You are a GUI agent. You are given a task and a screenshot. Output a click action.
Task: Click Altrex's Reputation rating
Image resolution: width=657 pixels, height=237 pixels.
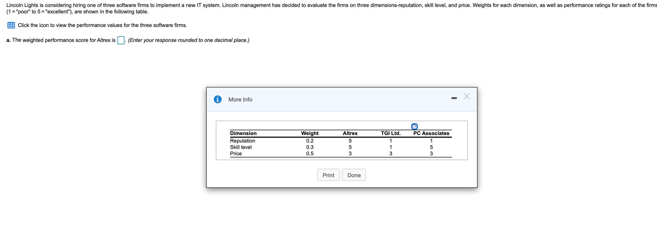[x=350, y=141]
